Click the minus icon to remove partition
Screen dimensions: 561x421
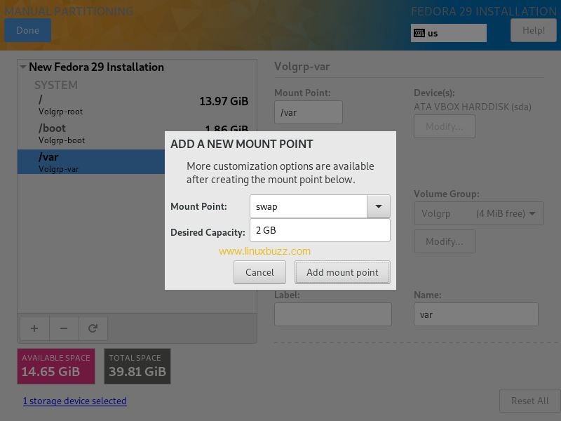point(64,328)
